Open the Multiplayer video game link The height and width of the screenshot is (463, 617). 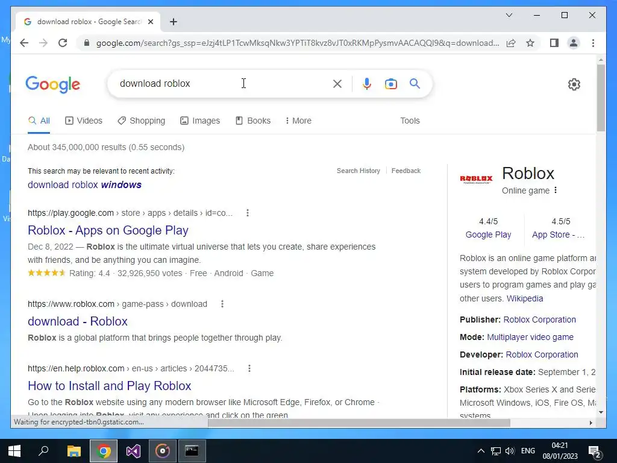click(530, 337)
